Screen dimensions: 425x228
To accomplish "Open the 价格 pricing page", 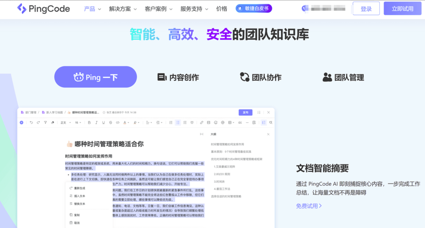I will tap(222, 9).
